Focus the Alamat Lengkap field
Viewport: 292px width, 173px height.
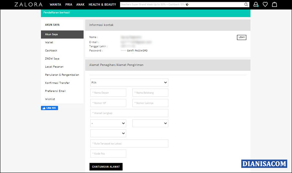(x=129, y=113)
